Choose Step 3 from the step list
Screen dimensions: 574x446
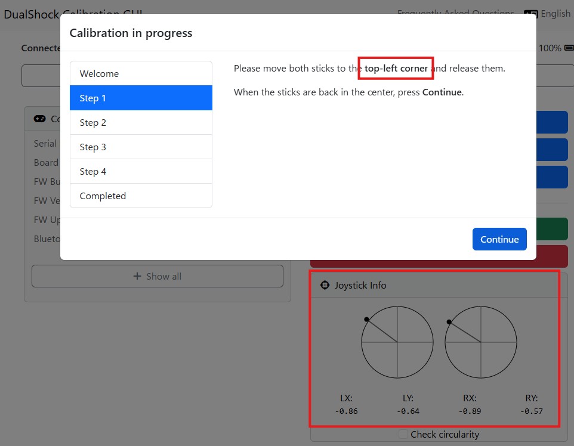click(x=141, y=147)
